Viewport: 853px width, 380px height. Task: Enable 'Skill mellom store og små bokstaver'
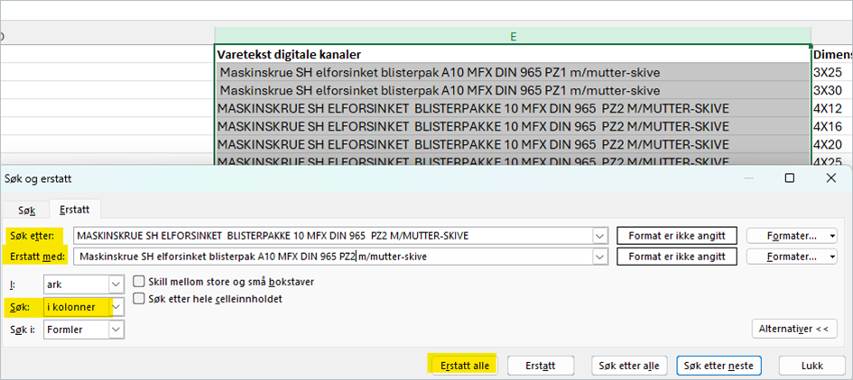(x=140, y=282)
